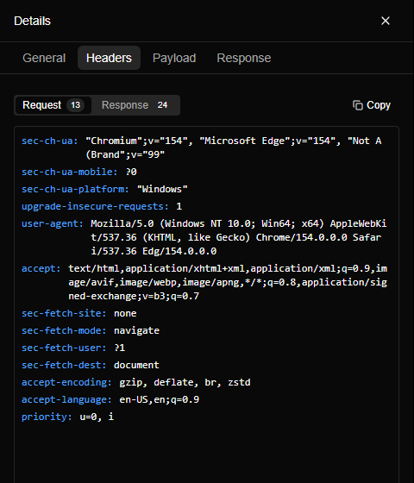Click the accept header name
Image resolution: width=414 pixels, height=483 pixels.
click(x=41, y=268)
